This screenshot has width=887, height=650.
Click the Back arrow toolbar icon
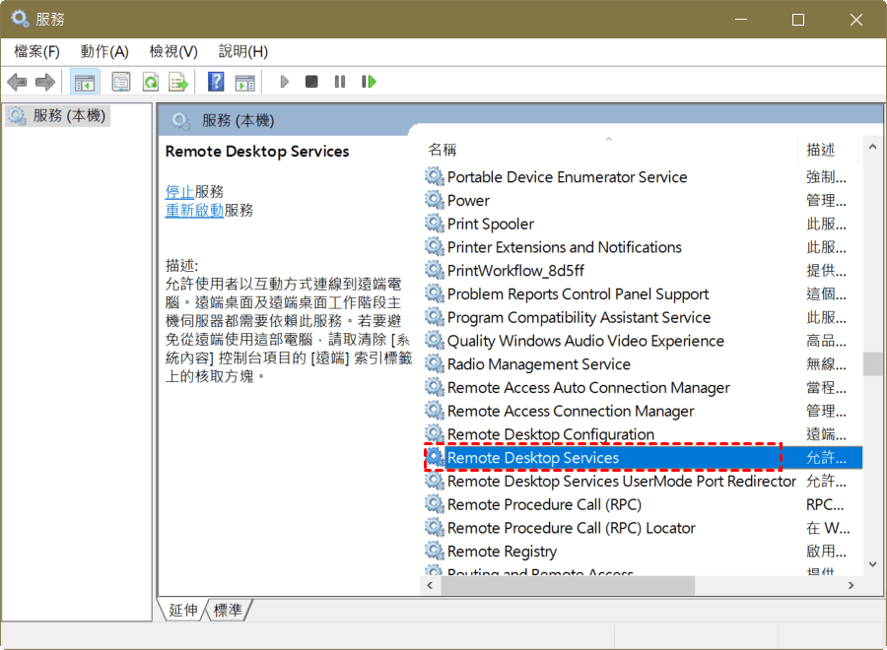tap(18, 82)
